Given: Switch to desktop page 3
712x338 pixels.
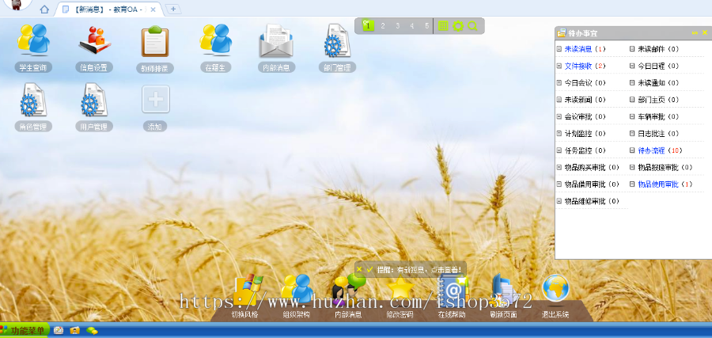Looking at the screenshot, I should pos(397,26).
